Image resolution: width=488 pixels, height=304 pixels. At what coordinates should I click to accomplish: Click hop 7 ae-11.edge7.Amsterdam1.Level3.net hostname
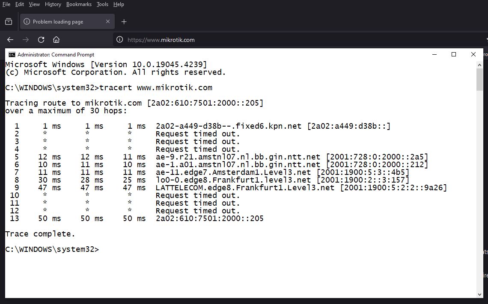[x=233, y=172]
